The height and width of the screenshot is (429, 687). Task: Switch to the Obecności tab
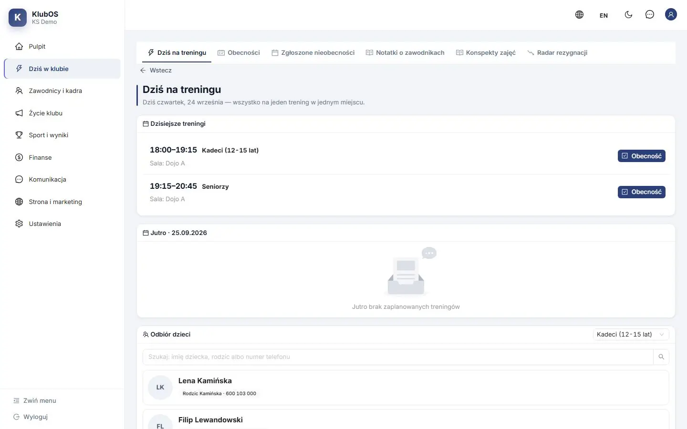click(239, 52)
